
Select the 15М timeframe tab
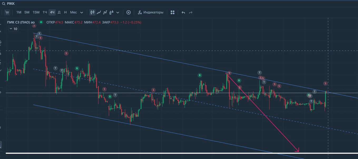(x=36, y=12)
